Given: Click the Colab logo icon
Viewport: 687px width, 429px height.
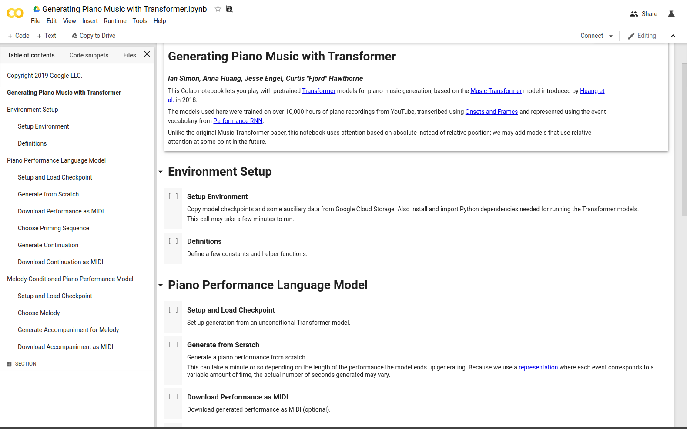Looking at the screenshot, I should tap(15, 13).
